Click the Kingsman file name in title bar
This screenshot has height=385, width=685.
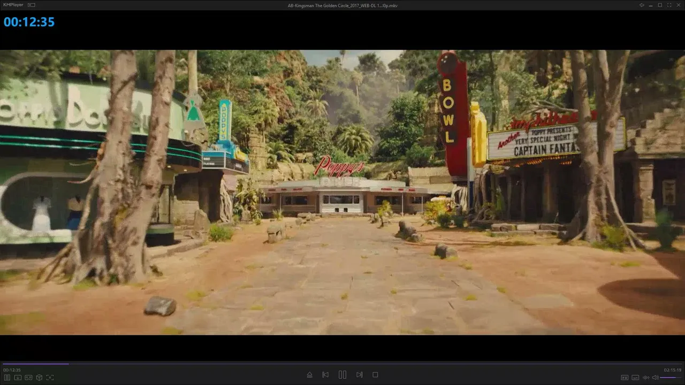[342, 5]
